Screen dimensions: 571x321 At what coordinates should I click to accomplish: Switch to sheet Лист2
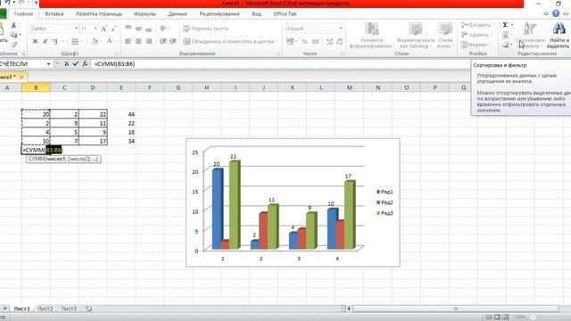pyautogui.click(x=46, y=309)
